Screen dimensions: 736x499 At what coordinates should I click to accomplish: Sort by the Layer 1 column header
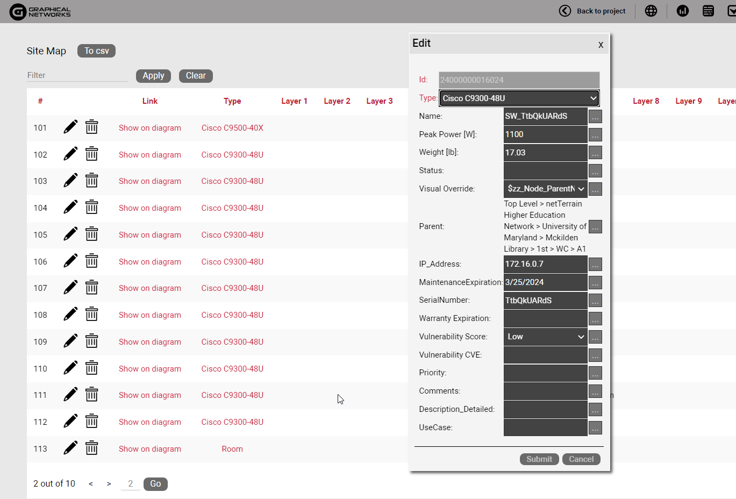(294, 101)
